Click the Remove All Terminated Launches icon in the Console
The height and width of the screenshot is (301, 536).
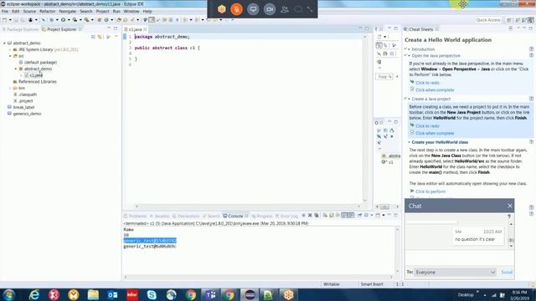pos(317,216)
